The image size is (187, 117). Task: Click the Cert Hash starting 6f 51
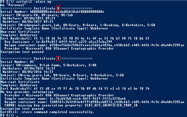point(91,89)
